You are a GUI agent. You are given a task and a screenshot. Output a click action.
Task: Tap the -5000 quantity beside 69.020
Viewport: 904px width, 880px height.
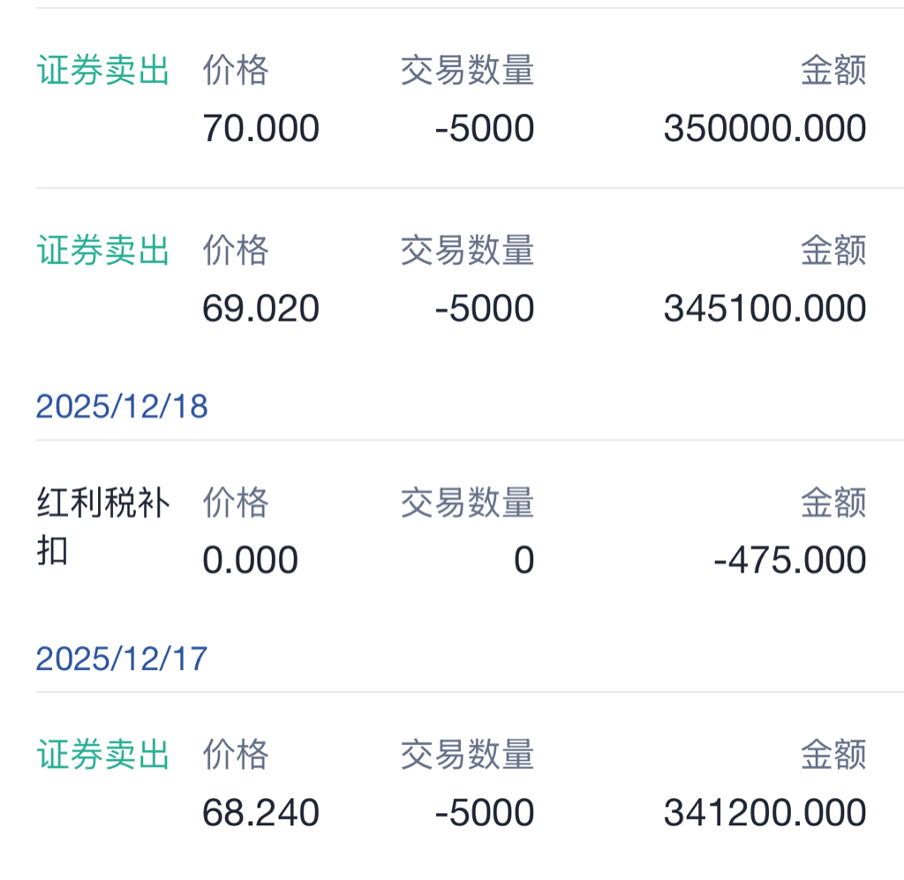[485, 308]
